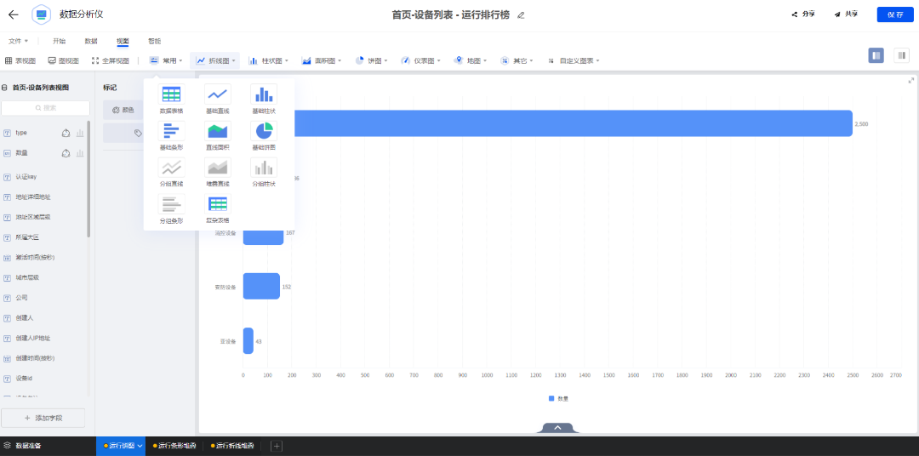Choose the 堆叠直线 stacked line icon
The image size is (919, 456).
point(218,167)
